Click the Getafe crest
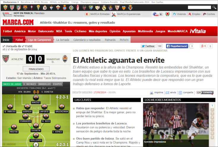 (71, 7)
